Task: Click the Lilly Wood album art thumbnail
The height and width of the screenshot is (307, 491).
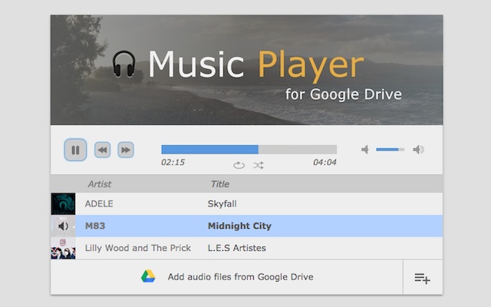Action: click(x=63, y=248)
